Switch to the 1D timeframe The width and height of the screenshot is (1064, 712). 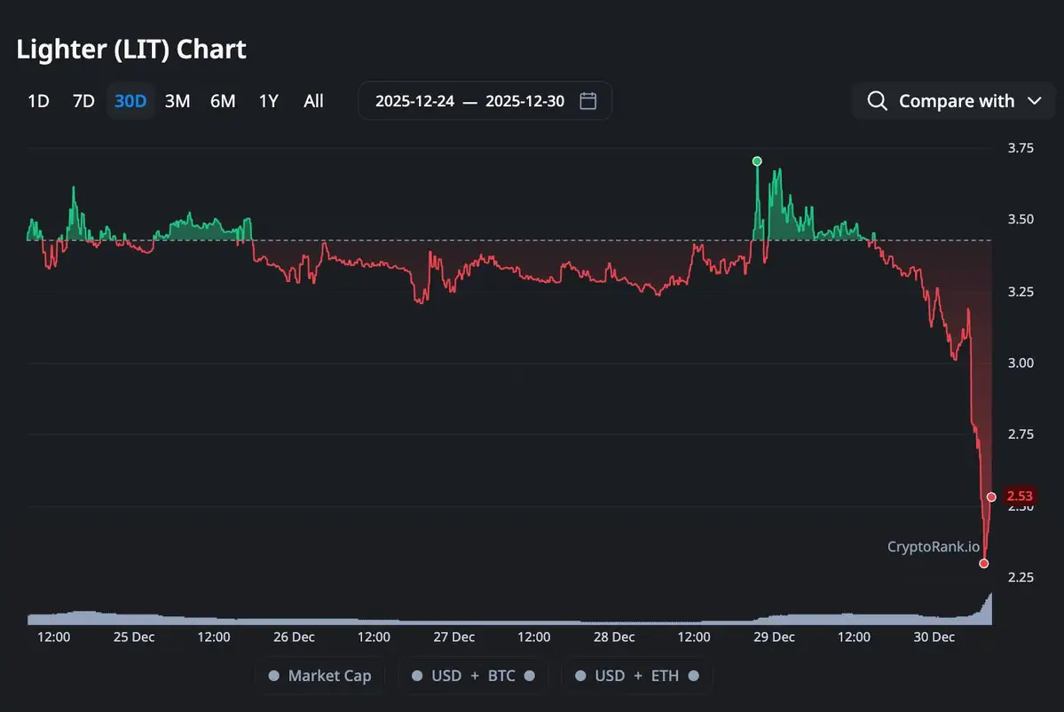pos(38,101)
